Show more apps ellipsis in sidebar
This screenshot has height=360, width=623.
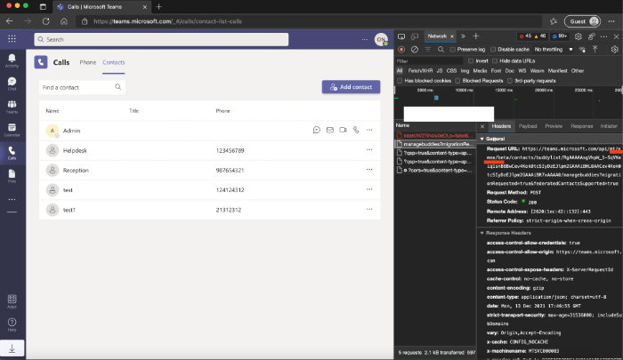[x=12, y=199]
